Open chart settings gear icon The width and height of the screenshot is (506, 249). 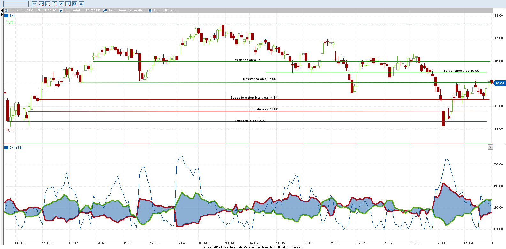(x=81, y=4)
